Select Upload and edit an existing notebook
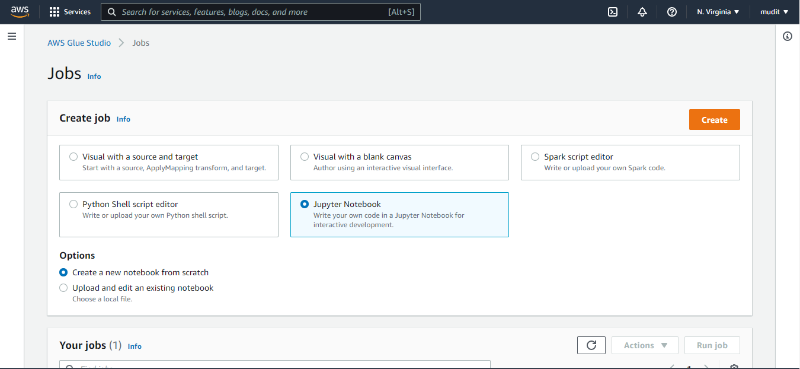The width and height of the screenshot is (800, 369). [x=63, y=288]
